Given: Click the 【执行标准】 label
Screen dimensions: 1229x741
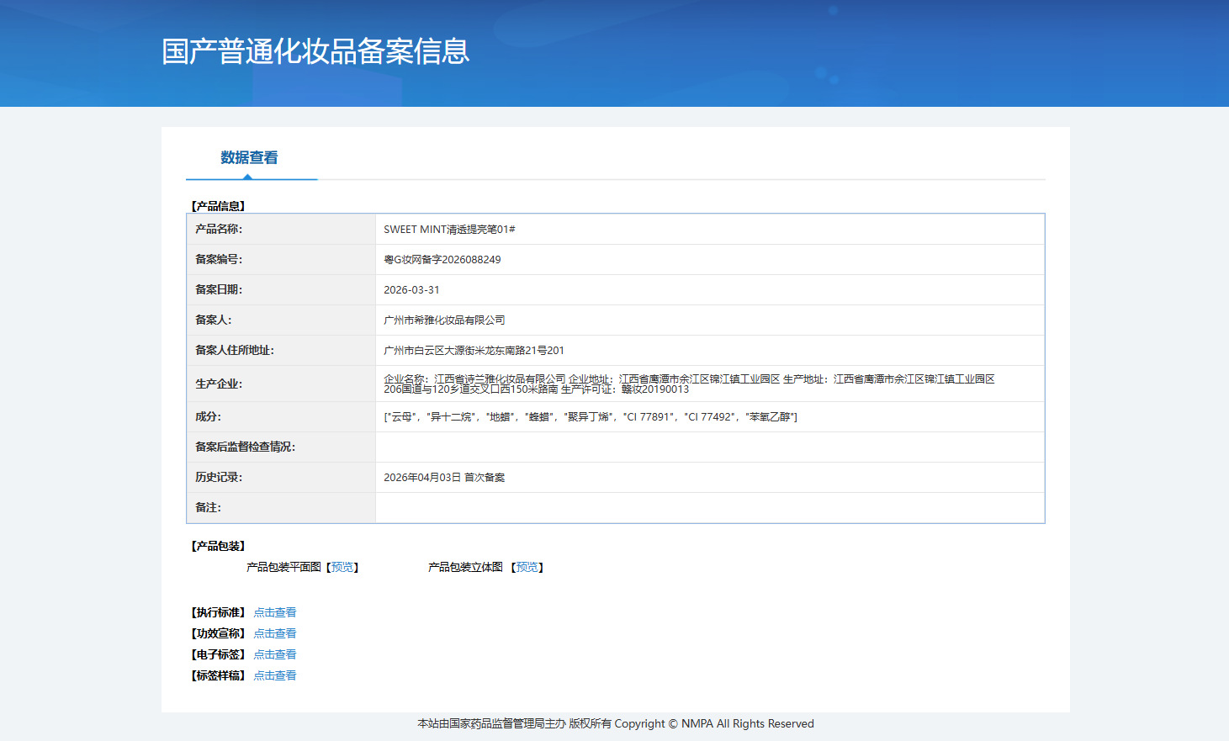Looking at the screenshot, I should click(218, 612).
